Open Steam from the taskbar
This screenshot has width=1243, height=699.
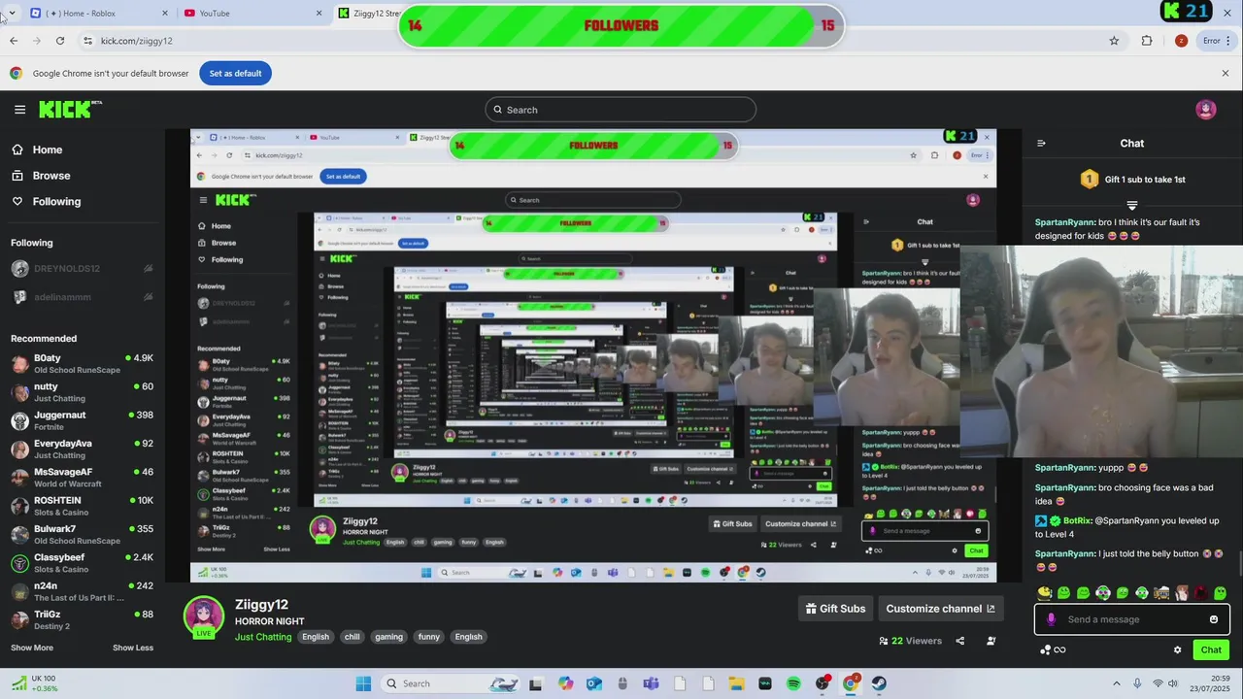[879, 683]
